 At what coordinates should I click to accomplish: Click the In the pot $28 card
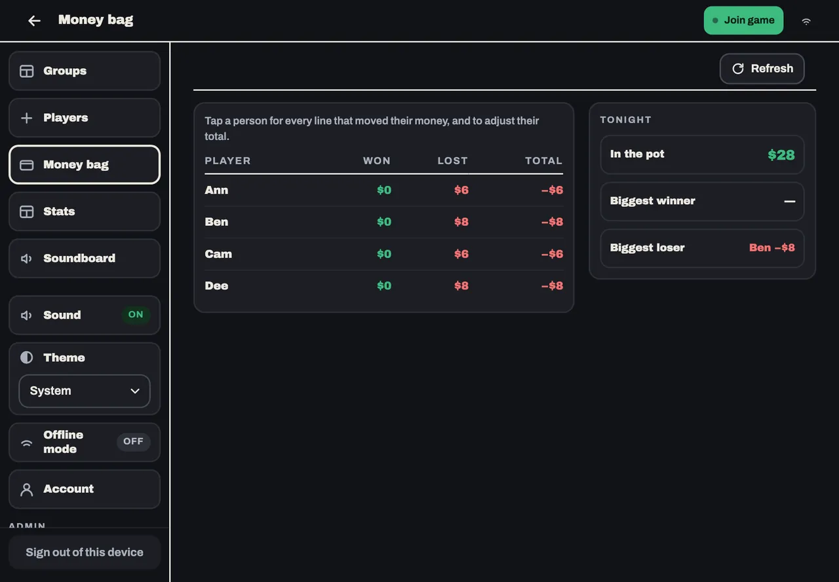702,155
